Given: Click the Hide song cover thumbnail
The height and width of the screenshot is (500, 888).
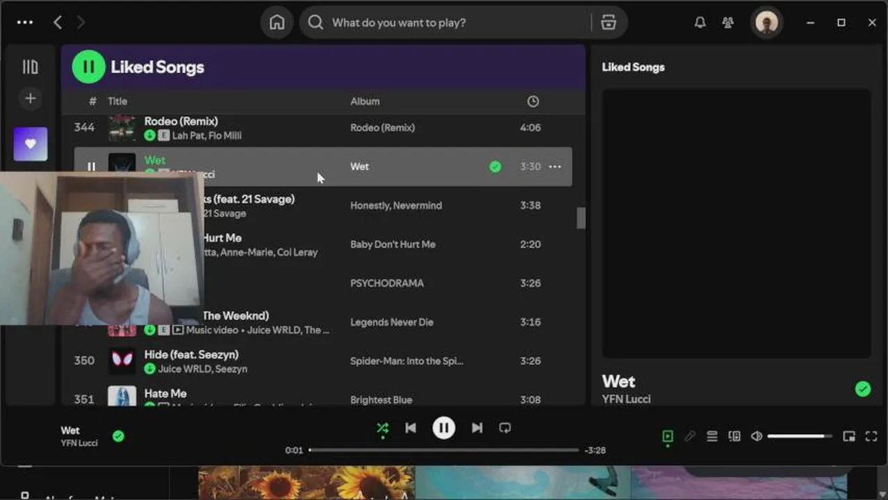Looking at the screenshot, I should click(x=122, y=360).
